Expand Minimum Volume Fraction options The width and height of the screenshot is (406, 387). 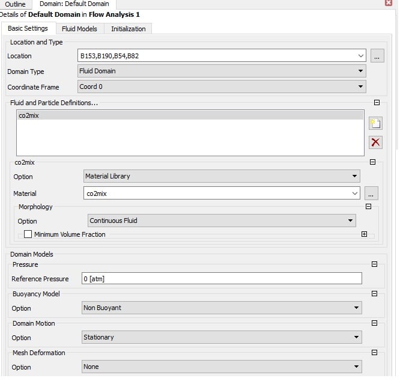click(364, 234)
